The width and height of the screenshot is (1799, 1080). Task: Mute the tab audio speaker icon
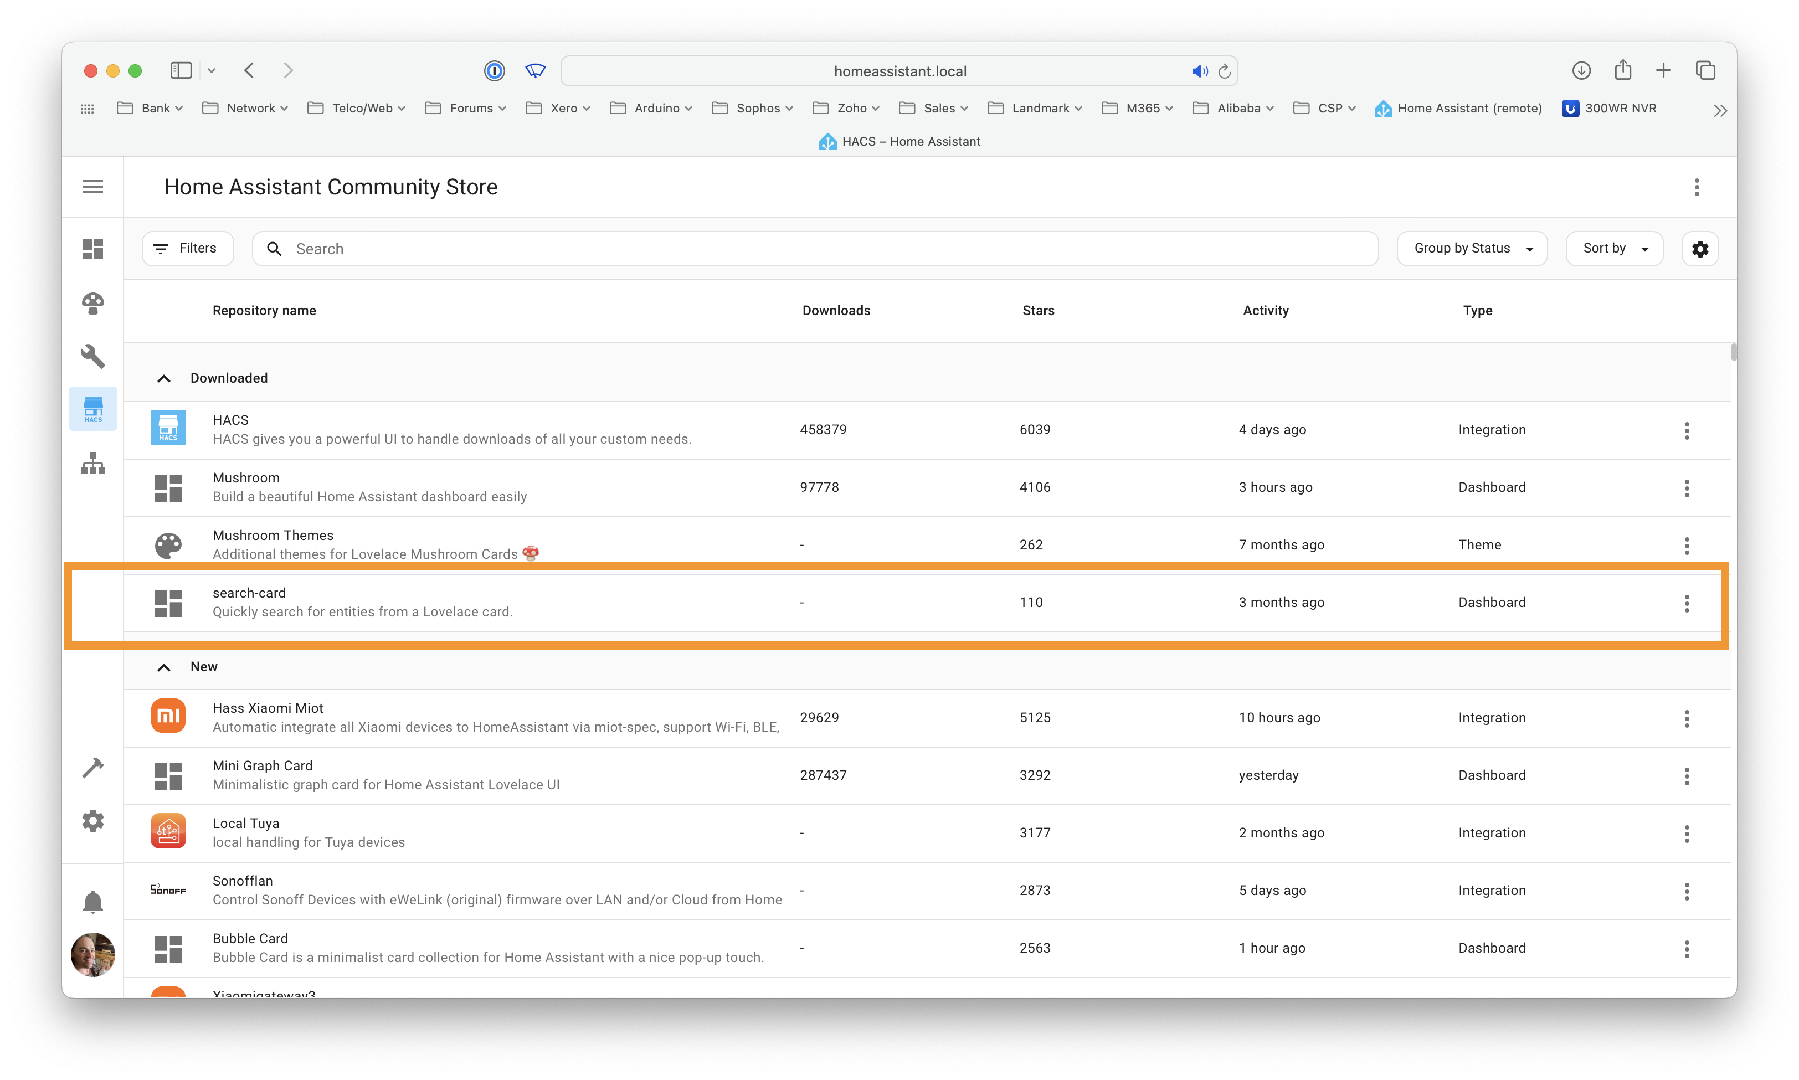coord(1199,71)
